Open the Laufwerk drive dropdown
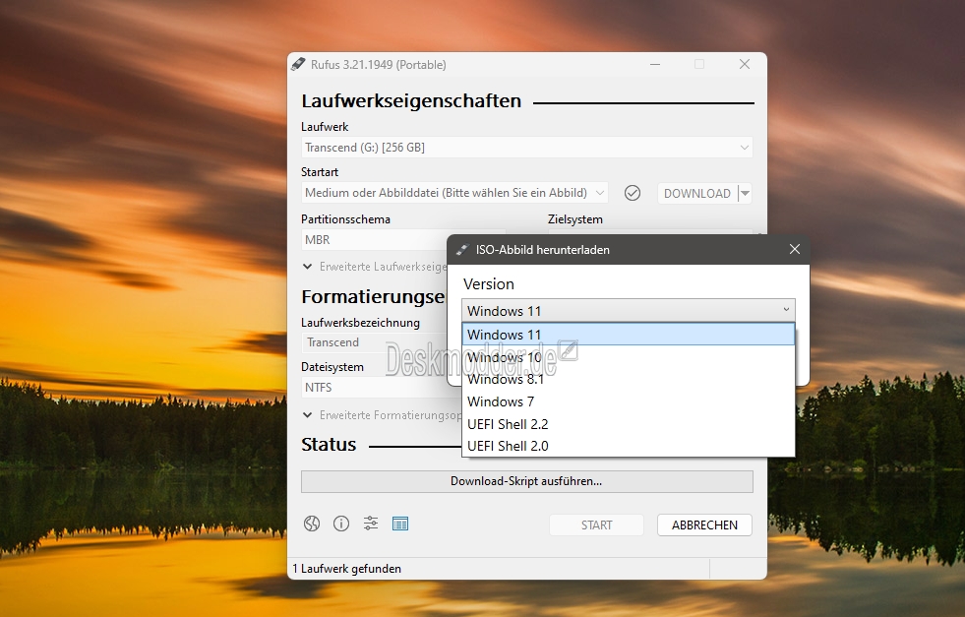 527,148
